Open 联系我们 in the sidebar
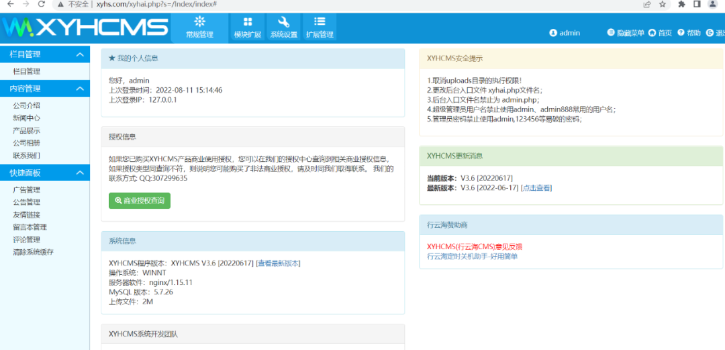This screenshot has height=350, width=725. (26, 156)
